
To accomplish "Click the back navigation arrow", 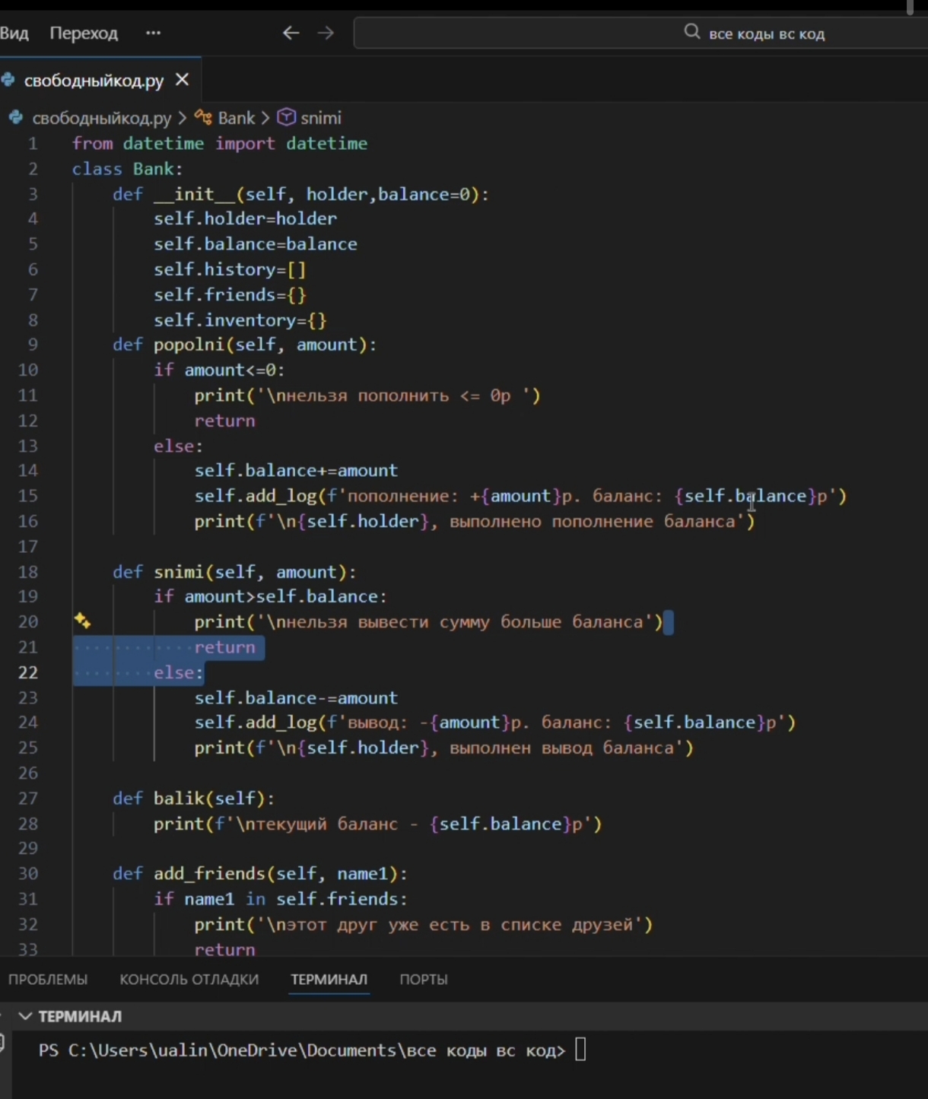I will pos(291,33).
